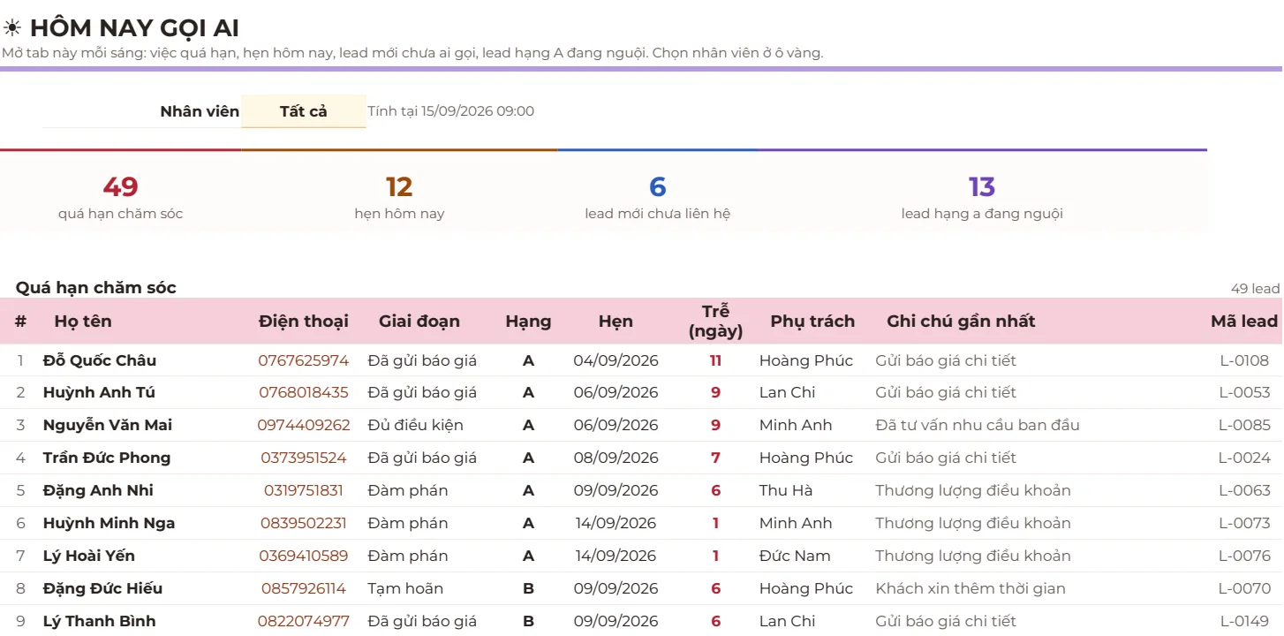Click the date 04/09/2026

[616, 360]
